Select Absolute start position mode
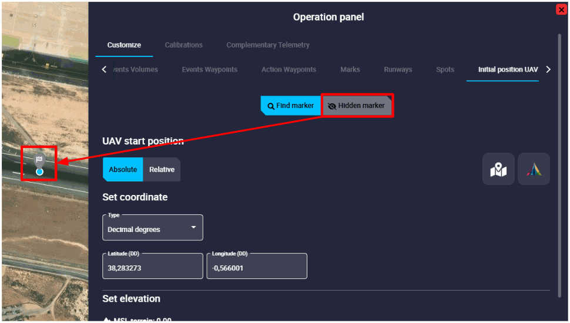This screenshot has width=570, height=323. pyautogui.click(x=123, y=169)
